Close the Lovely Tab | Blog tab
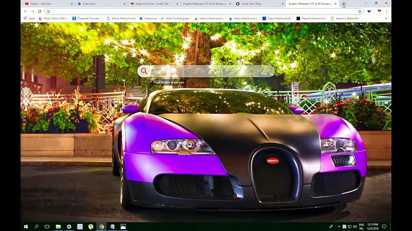The height and width of the screenshot is (231, 412). coord(283,4)
